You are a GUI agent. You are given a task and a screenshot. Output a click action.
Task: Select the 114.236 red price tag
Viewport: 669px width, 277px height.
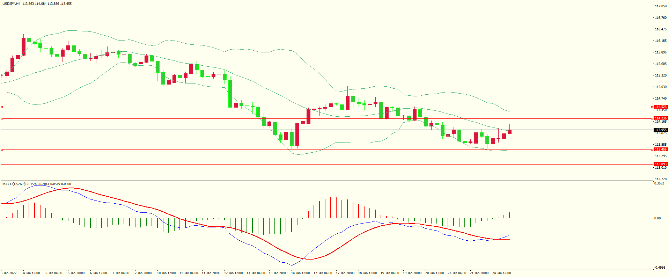[x=660, y=118]
